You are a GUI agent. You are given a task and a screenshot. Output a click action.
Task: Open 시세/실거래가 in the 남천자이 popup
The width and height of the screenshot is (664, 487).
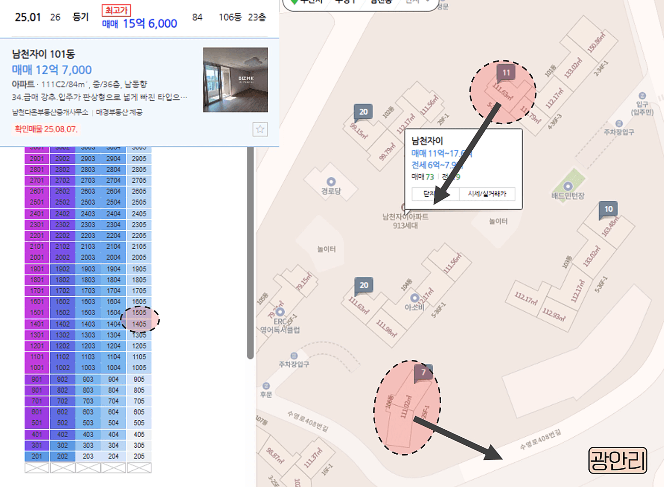click(x=487, y=194)
